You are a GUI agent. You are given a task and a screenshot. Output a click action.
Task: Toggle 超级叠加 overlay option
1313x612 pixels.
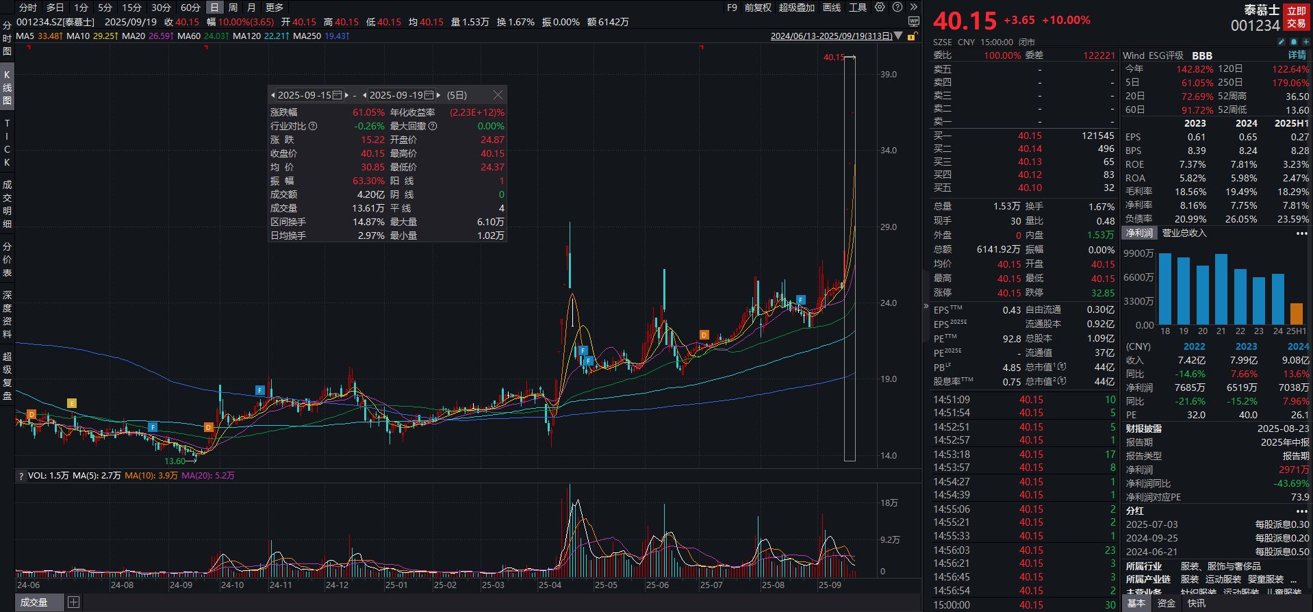796,8
